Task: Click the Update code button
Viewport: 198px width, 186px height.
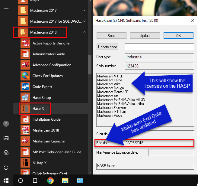Action: [x=107, y=47]
